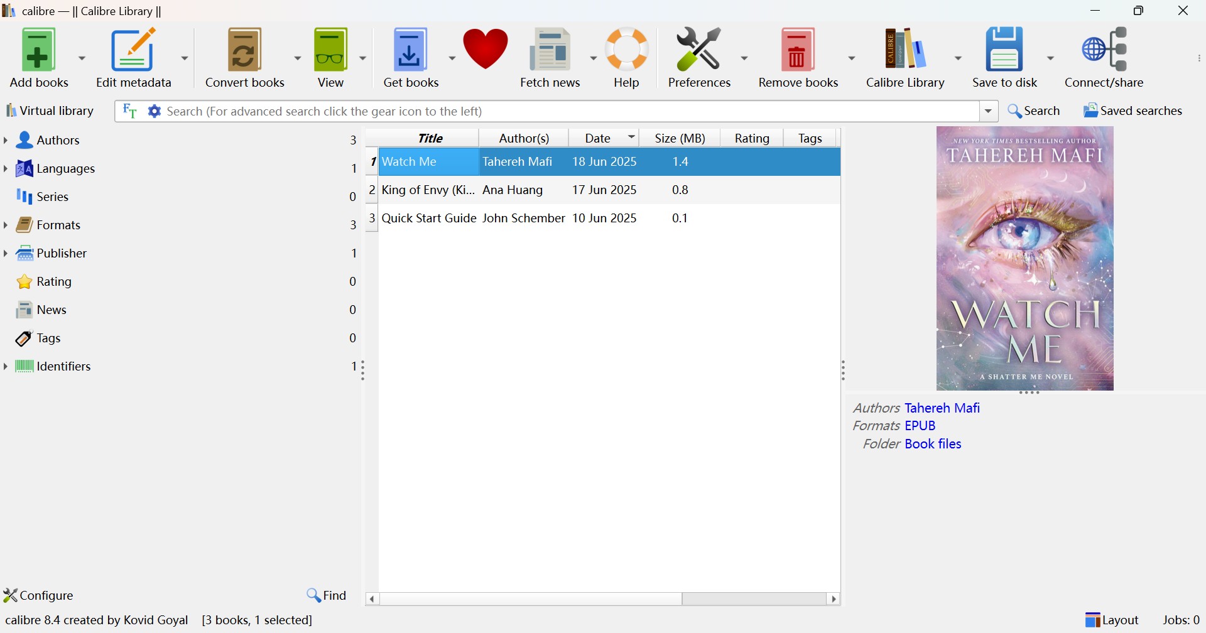This screenshot has height=633, width=1206.
Task: Open advanced search gear icon
Action: point(154,111)
